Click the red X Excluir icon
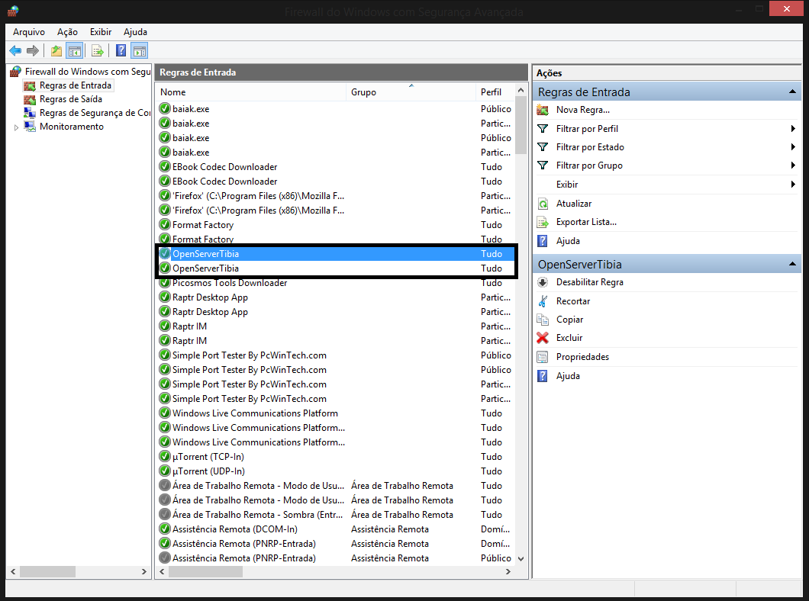 tap(543, 338)
